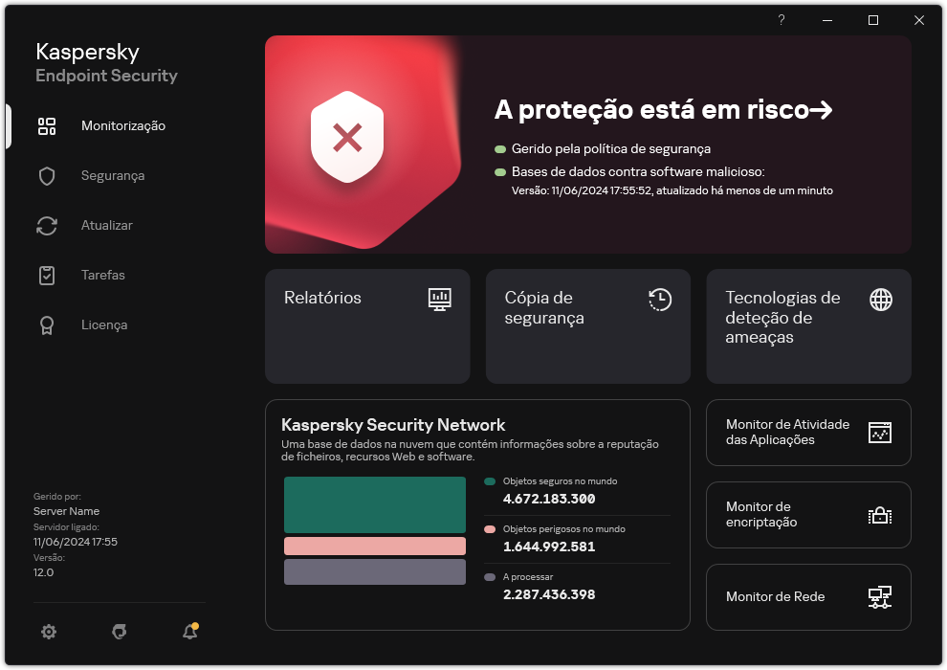Open the Licença page

point(103,325)
